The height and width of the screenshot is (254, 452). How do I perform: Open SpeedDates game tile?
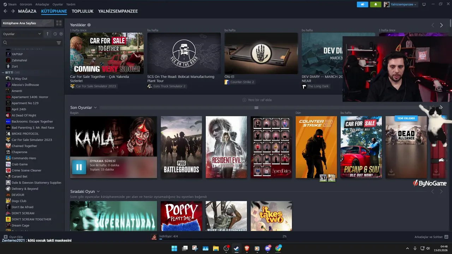pos(271,147)
